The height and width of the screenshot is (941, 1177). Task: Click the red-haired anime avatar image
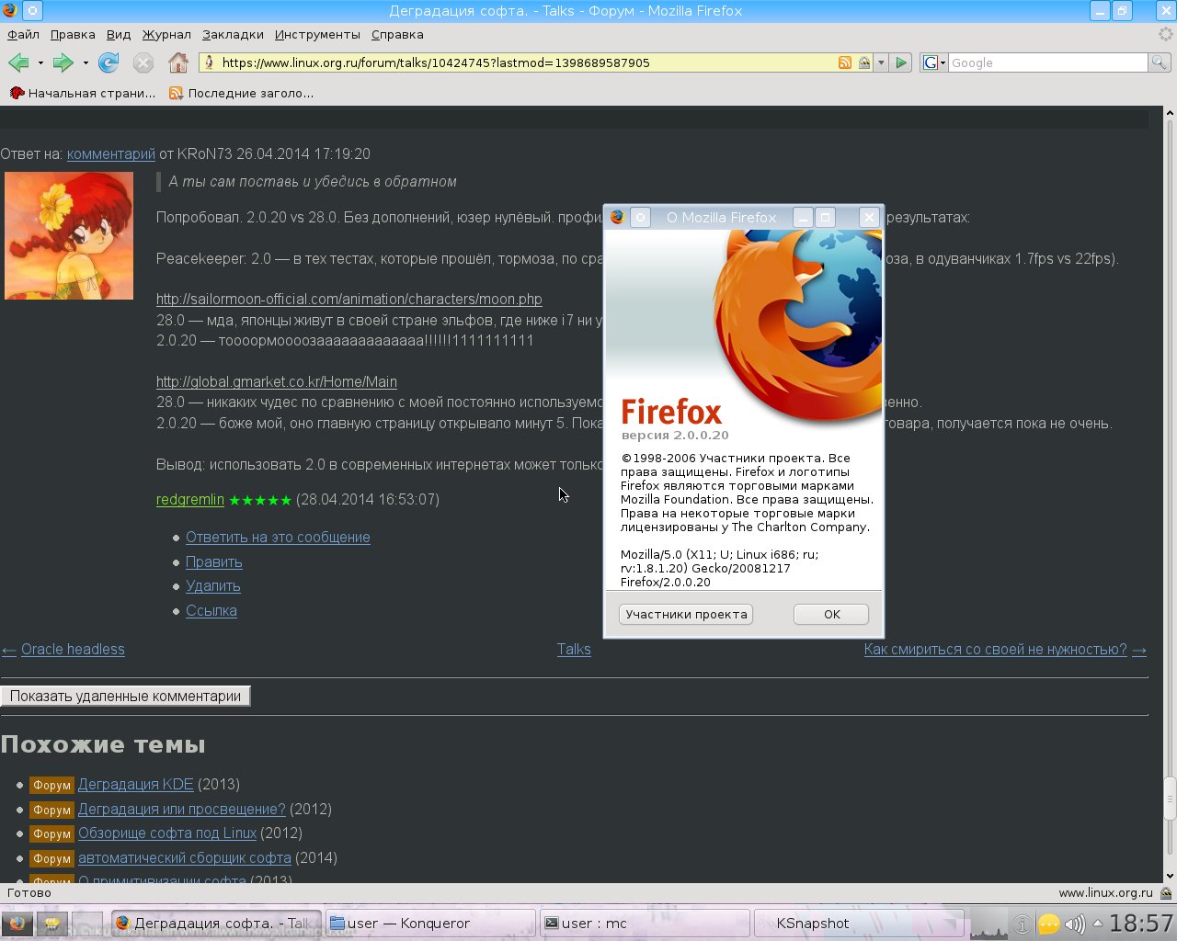[x=69, y=235]
